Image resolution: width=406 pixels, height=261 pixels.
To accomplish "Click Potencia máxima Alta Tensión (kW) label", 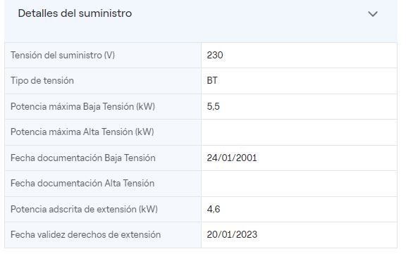I will [x=82, y=132].
